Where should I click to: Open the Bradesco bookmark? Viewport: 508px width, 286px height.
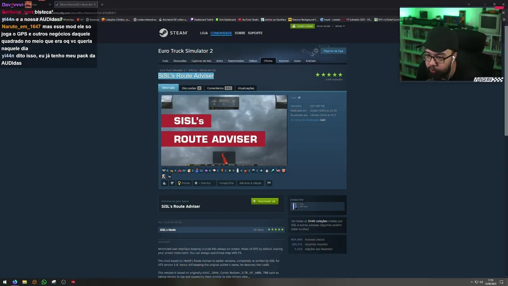pos(92,19)
